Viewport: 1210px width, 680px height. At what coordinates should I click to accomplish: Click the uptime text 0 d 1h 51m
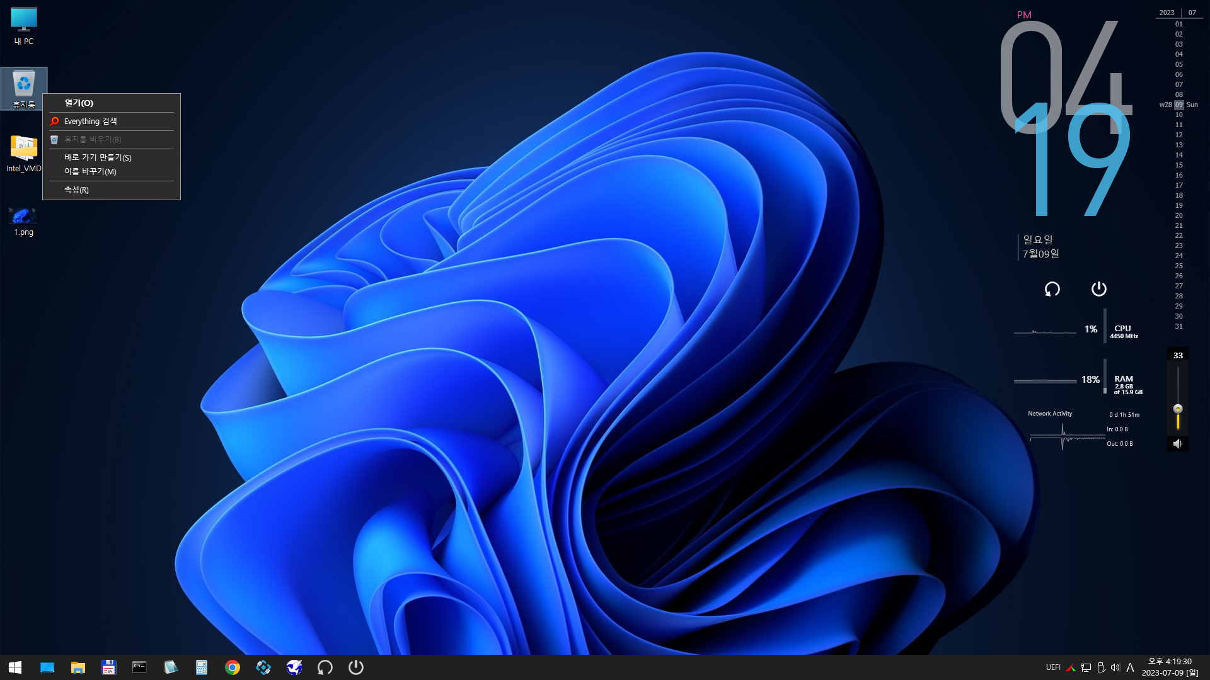coord(1124,415)
